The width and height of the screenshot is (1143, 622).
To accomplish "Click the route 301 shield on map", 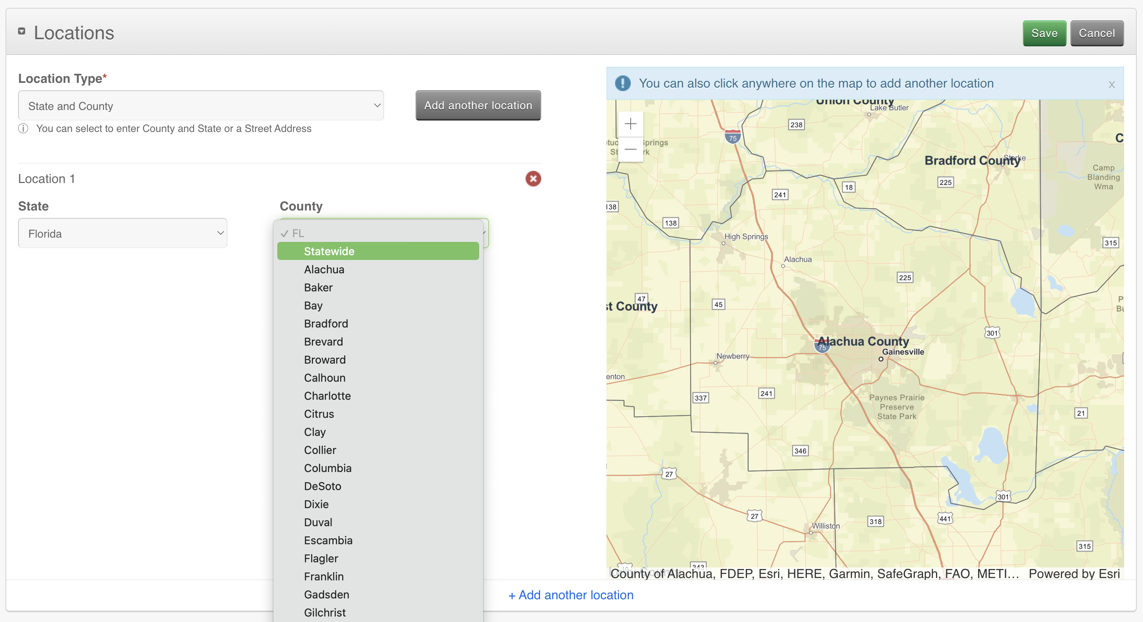I will (992, 333).
